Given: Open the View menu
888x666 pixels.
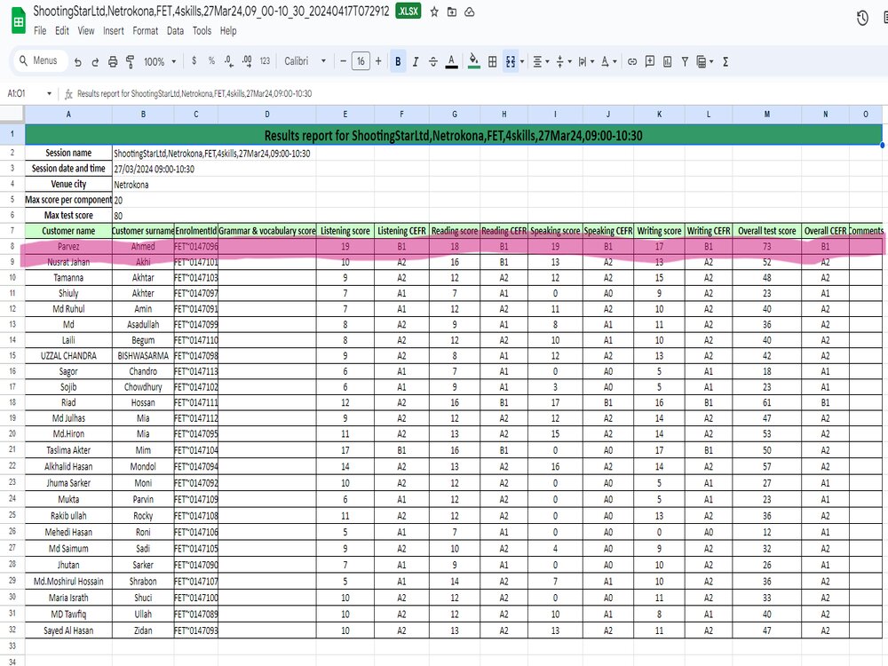Looking at the screenshot, I should 86,30.
